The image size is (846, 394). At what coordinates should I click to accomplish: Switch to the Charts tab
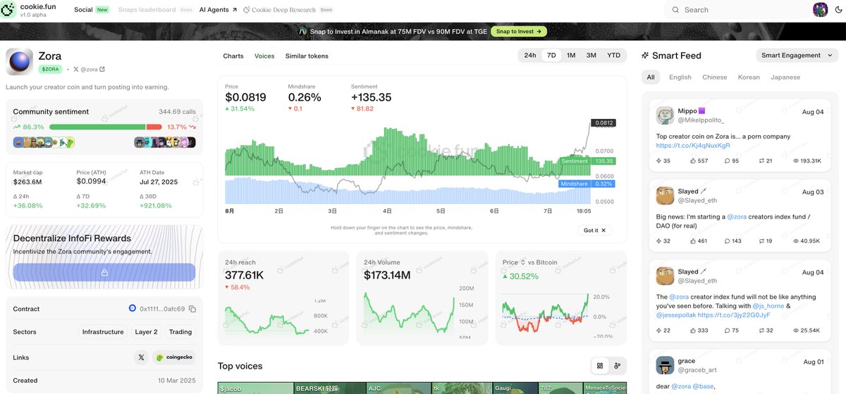pos(233,56)
